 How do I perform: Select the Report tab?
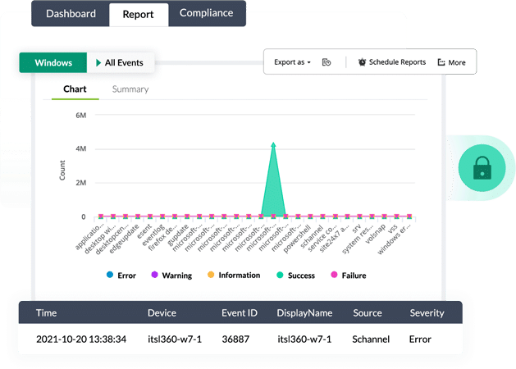(x=138, y=14)
